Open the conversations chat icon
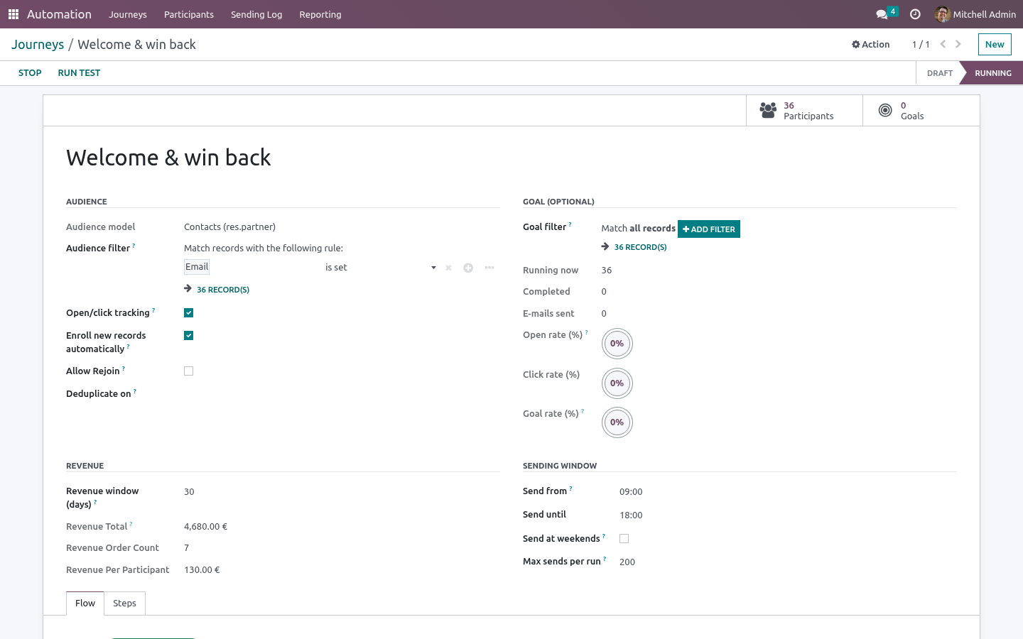 (882, 14)
